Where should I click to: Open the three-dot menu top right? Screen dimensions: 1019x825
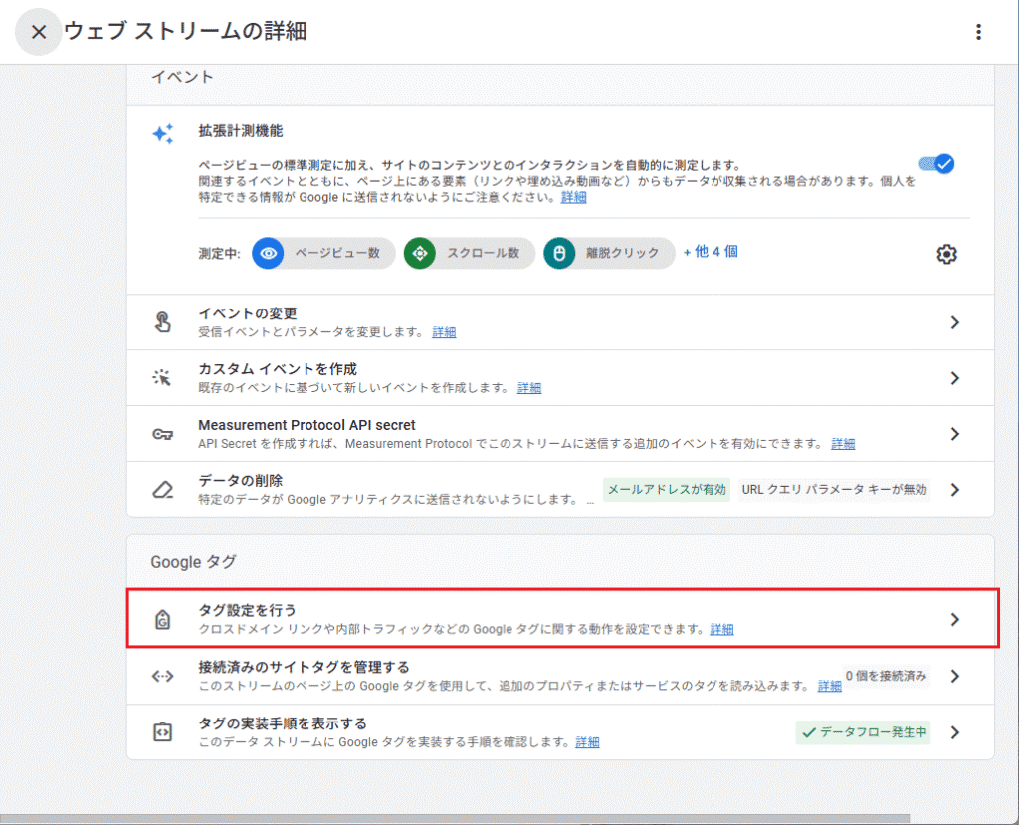click(x=978, y=31)
